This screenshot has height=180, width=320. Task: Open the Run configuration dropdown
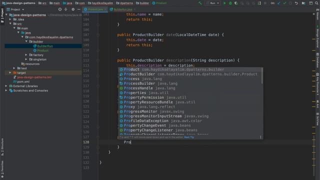pos(212,3)
